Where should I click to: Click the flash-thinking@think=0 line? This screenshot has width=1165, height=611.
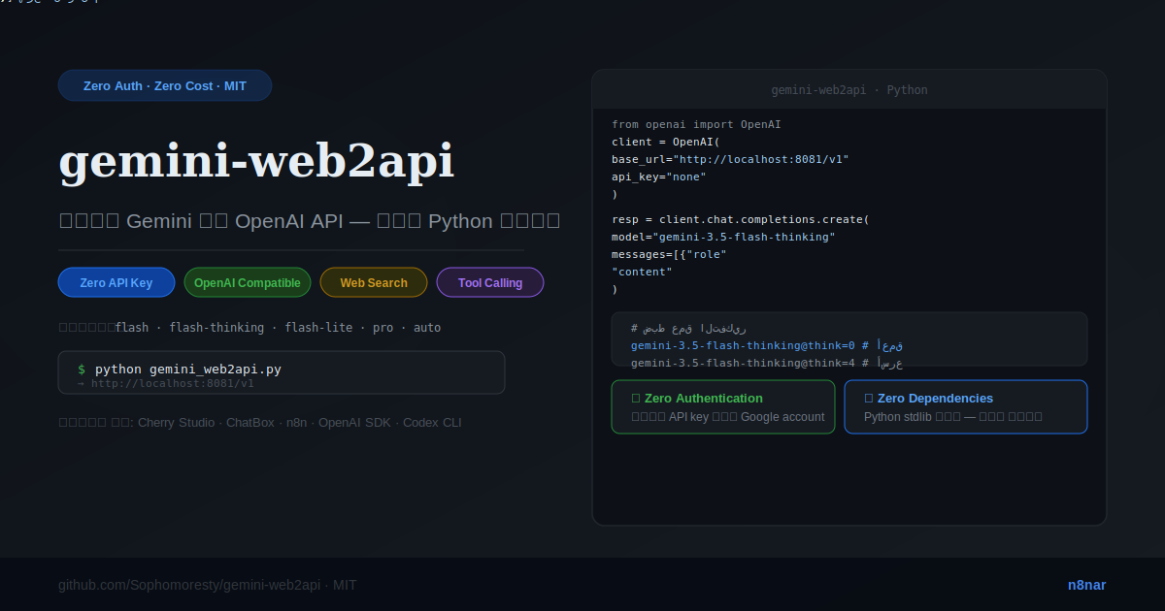click(x=767, y=345)
